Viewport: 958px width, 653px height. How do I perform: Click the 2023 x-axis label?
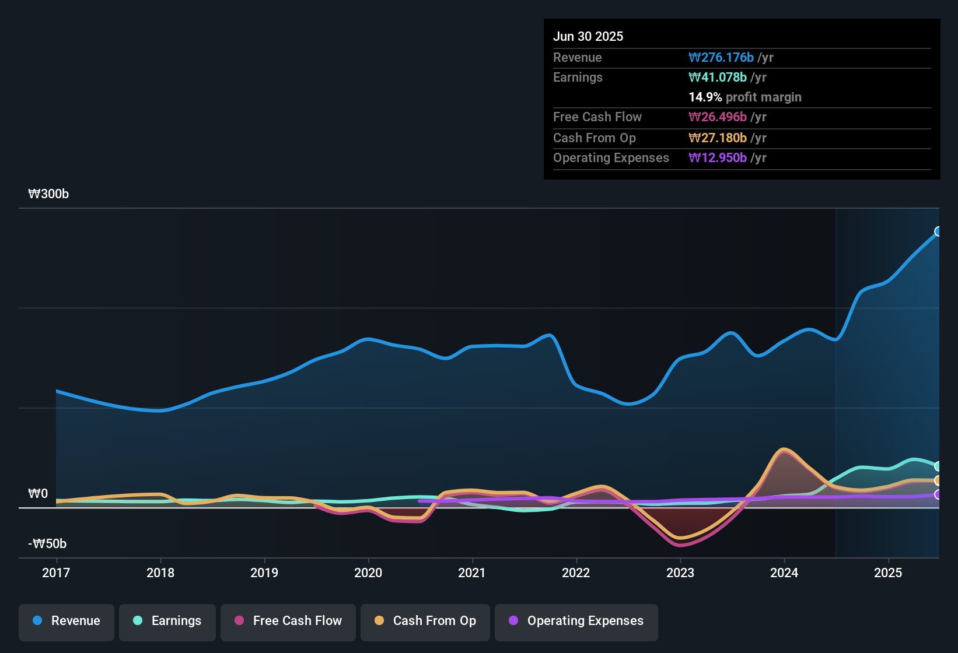(x=680, y=573)
